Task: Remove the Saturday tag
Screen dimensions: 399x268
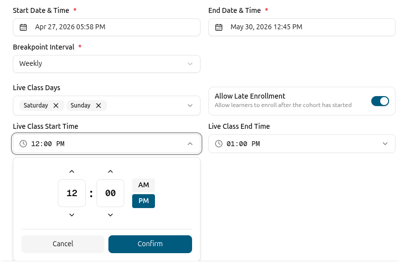Action: [56, 106]
